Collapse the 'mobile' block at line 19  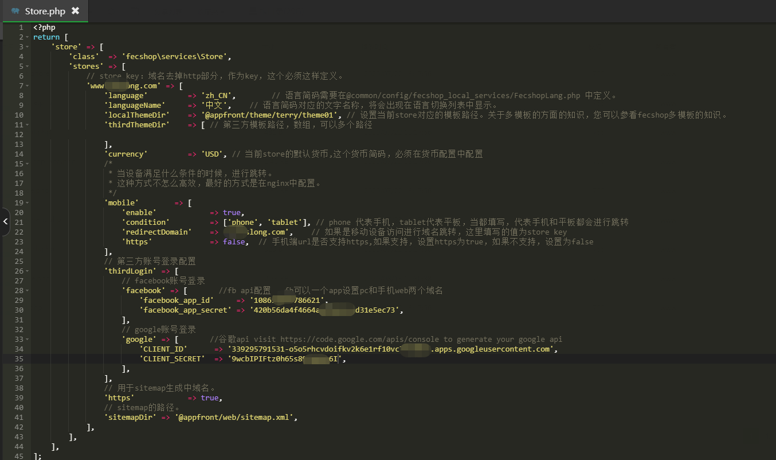coord(28,203)
